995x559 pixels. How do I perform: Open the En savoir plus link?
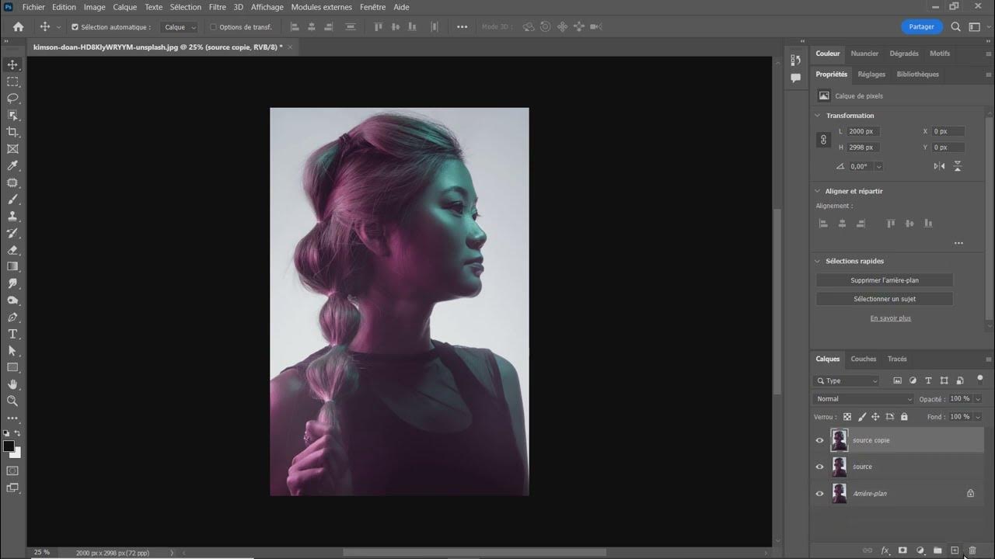(x=890, y=318)
